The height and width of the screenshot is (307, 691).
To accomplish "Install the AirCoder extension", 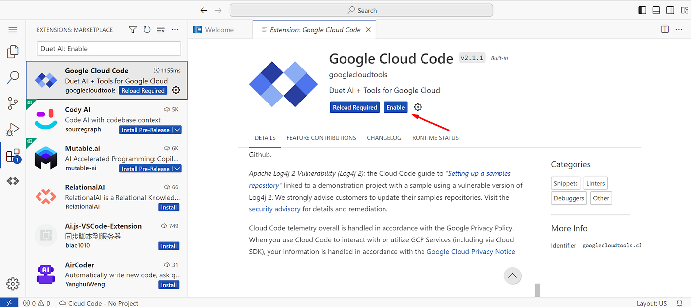I will tap(169, 285).
